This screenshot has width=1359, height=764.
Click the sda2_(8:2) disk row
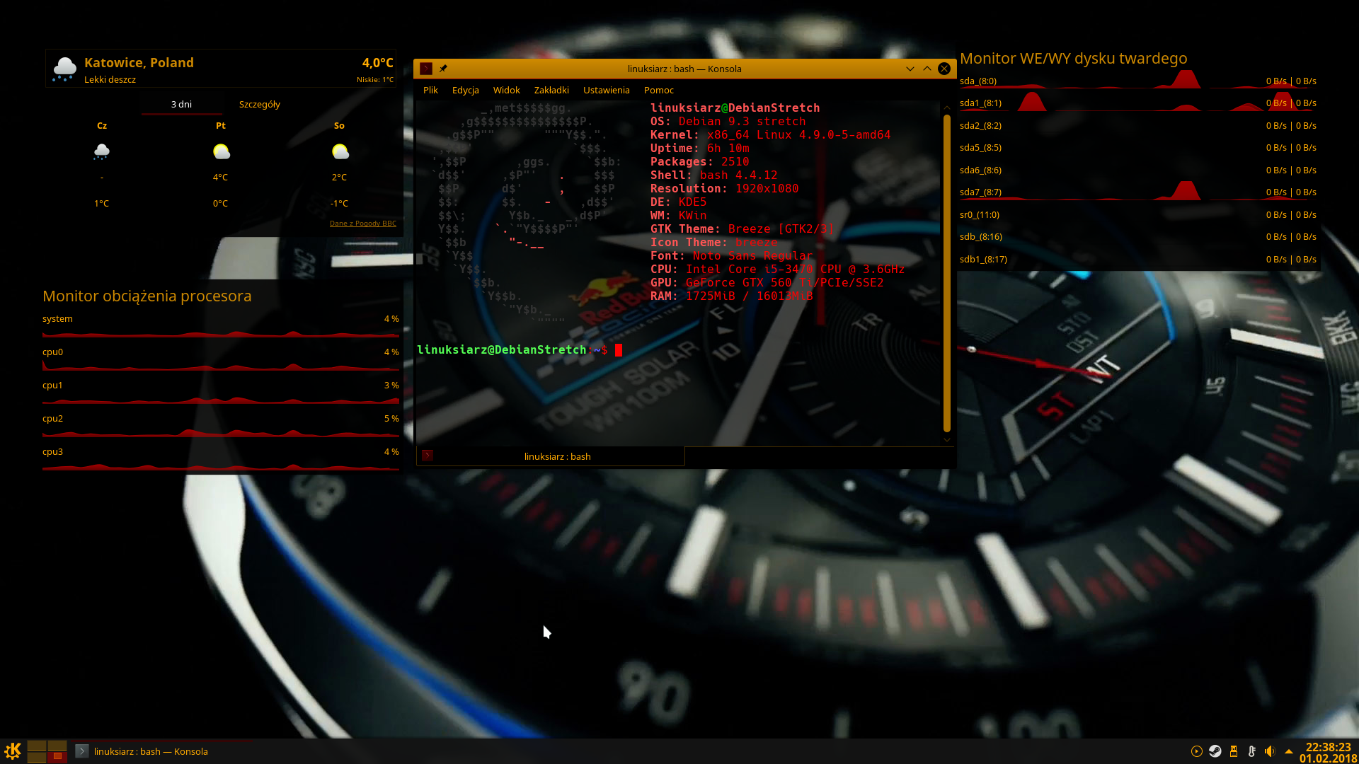coord(1138,125)
